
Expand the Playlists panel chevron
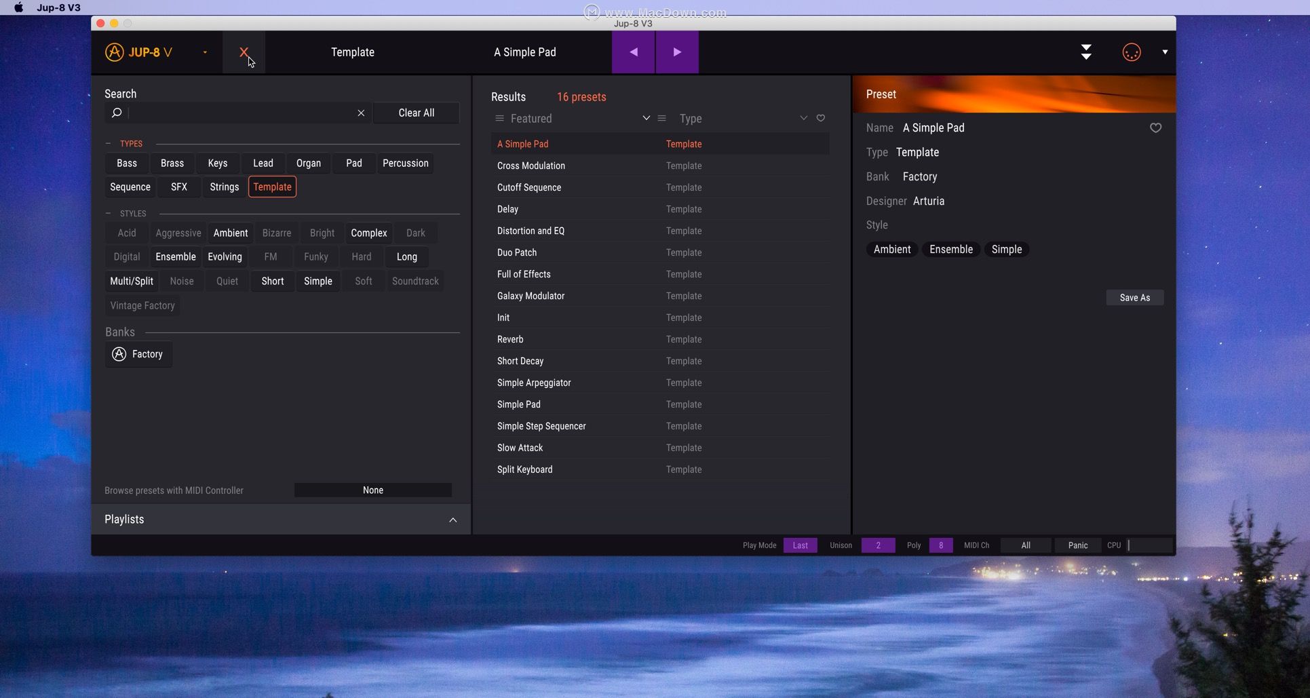pyautogui.click(x=452, y=520)
